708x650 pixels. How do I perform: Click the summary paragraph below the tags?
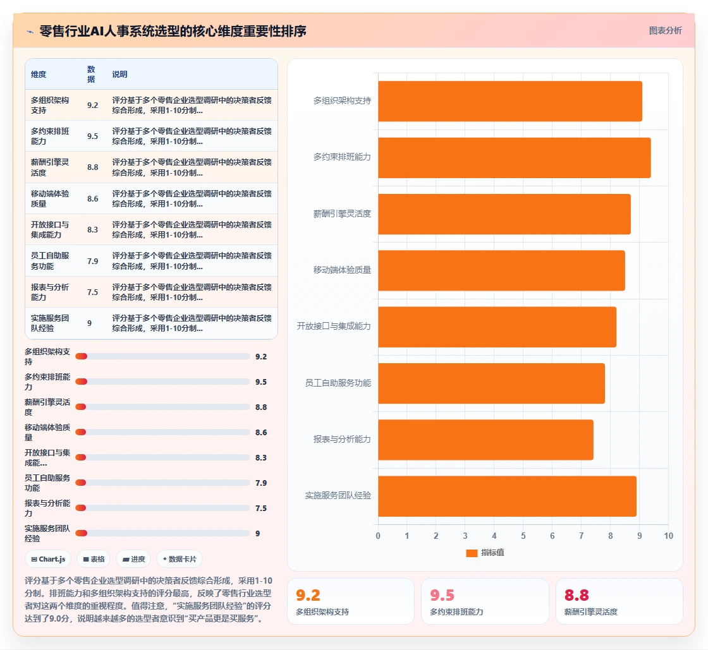coord(149,599)
